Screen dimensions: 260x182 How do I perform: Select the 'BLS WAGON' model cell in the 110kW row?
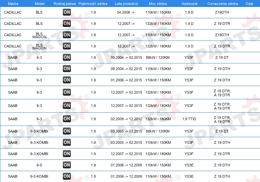click(39, 35)
